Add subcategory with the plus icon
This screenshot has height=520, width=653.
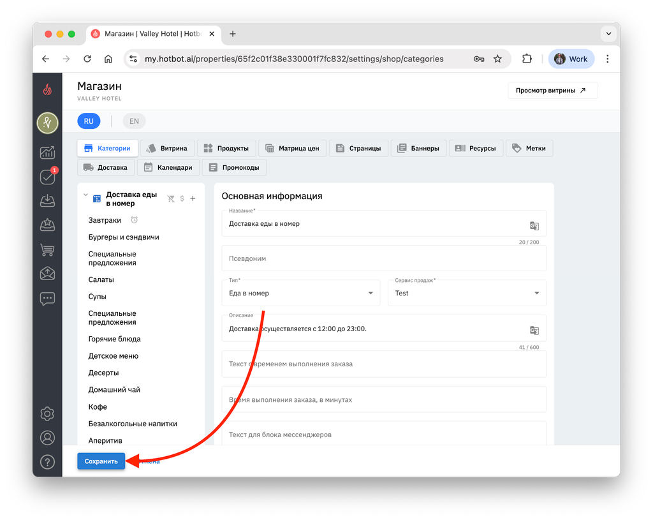[x=193, y=199]
